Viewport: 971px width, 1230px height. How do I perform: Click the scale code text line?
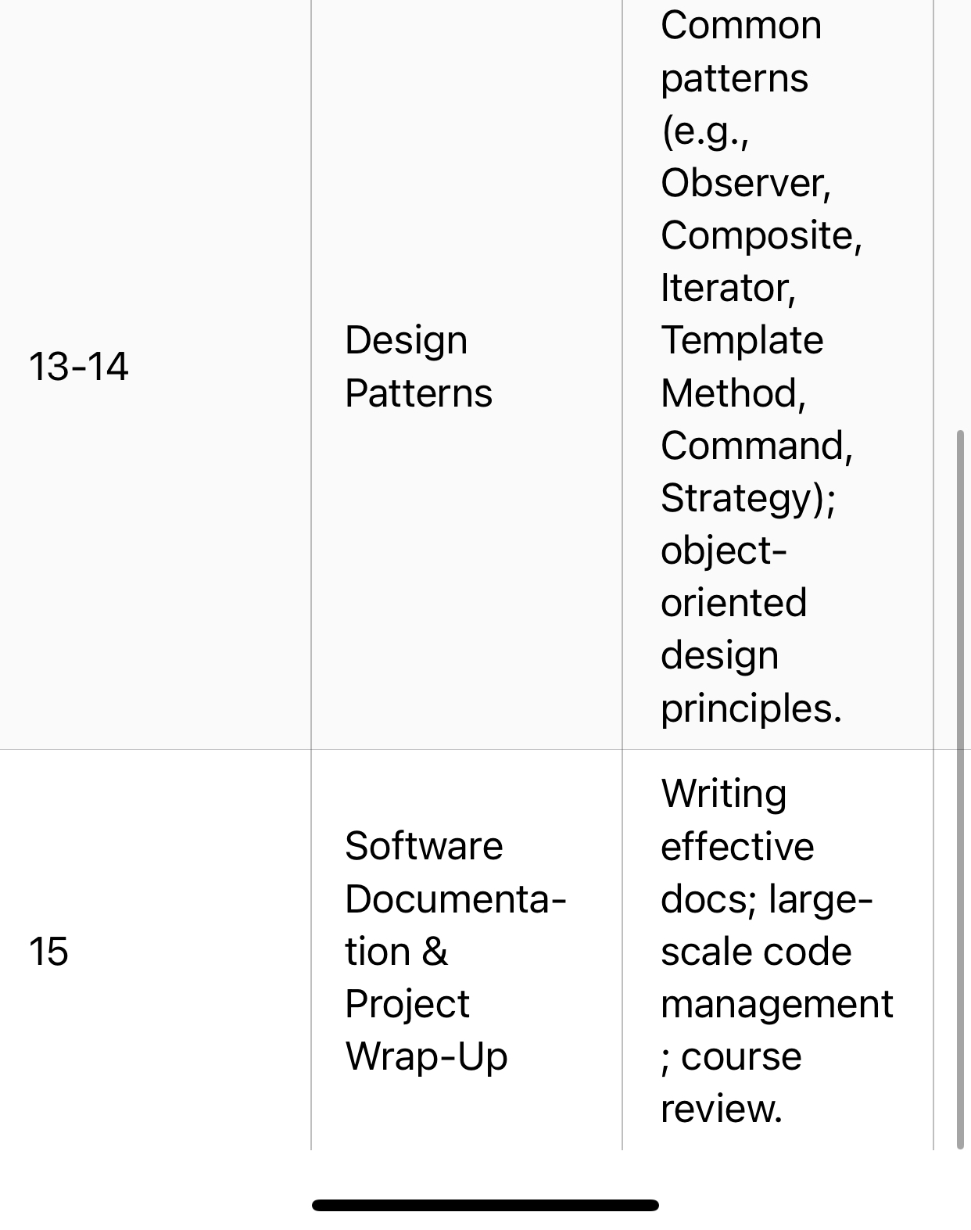[755, 952]
